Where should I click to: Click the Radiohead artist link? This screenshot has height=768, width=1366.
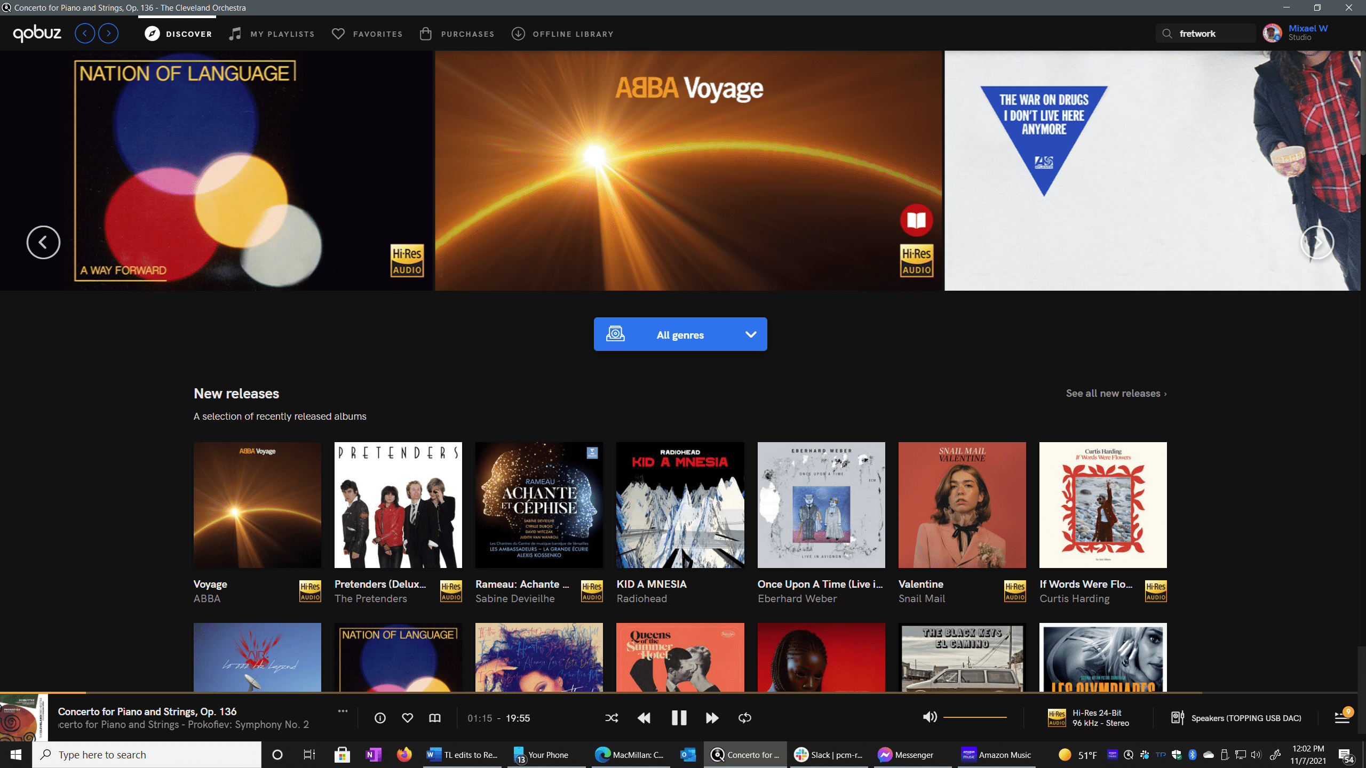pyautogui.click(x=641, y=598)
